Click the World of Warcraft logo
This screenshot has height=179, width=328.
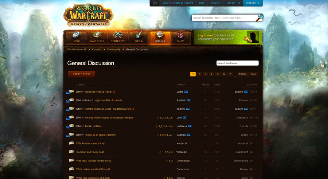(x=89, y=15)
